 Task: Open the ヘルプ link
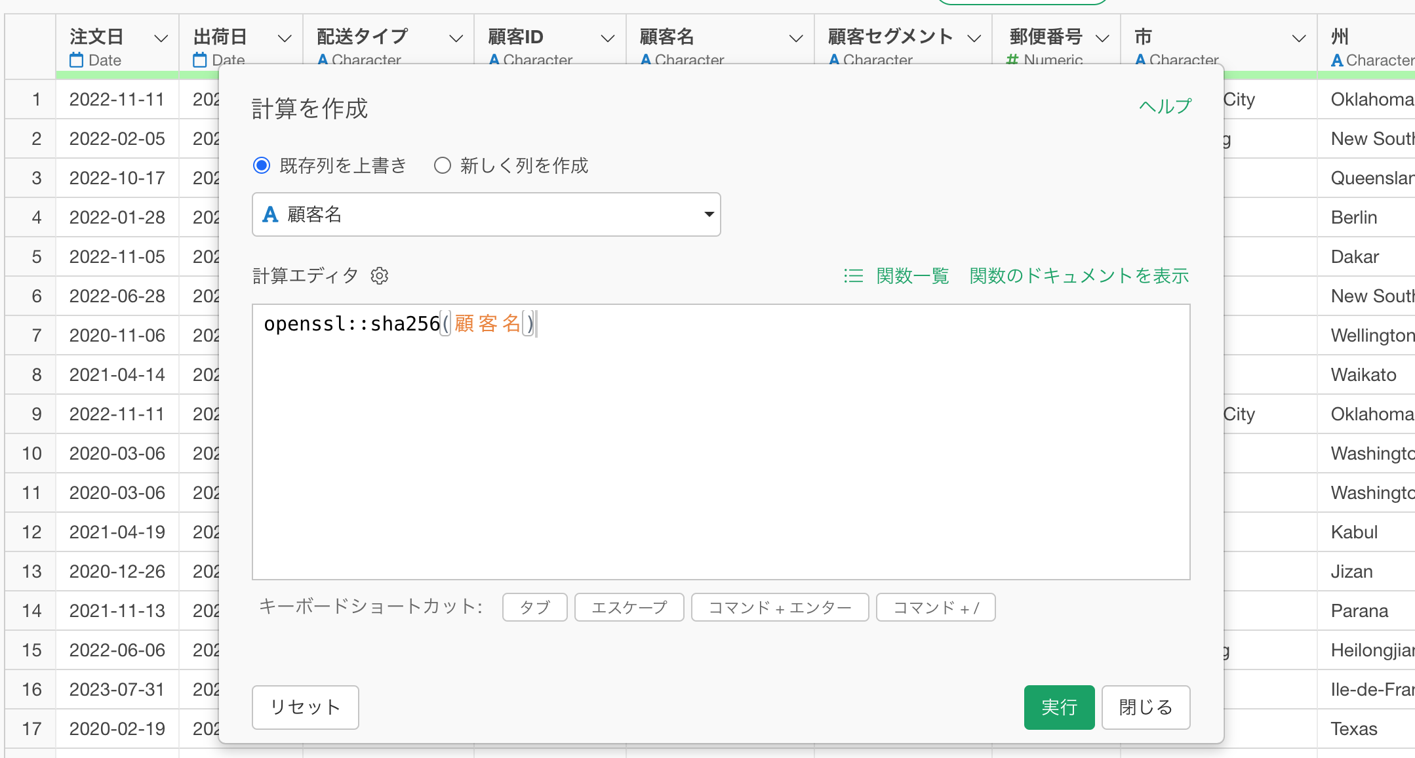click(x=1165, y=106)
